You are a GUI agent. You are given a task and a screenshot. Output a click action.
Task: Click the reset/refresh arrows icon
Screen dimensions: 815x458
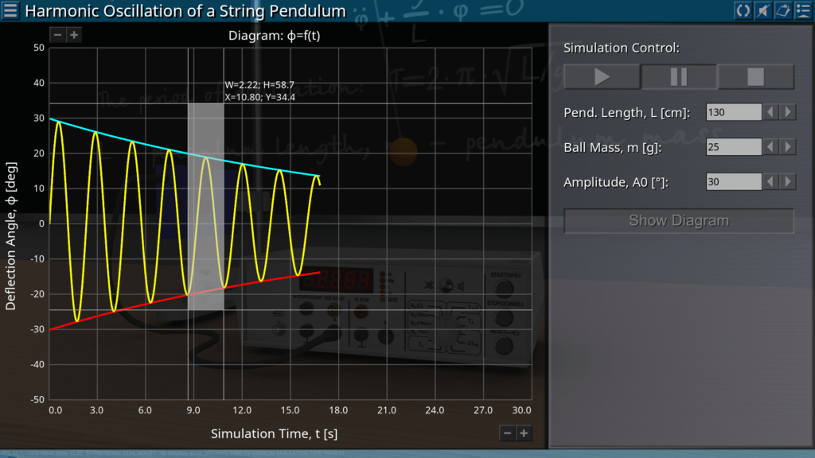pyautogui.click(x=743, y=10)
